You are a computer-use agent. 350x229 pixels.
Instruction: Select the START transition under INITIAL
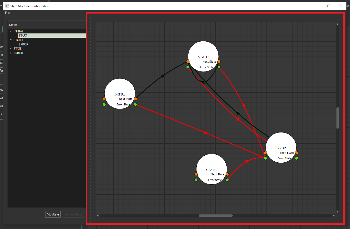pos(23,35)
